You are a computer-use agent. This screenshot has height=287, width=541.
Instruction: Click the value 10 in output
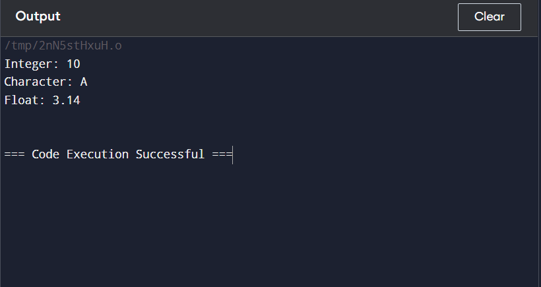click(73, 64)
